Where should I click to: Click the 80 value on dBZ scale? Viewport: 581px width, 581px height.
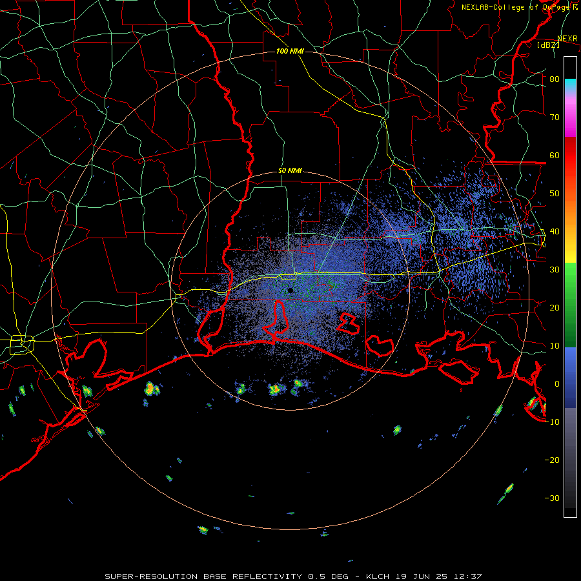(x=555, y=79)
